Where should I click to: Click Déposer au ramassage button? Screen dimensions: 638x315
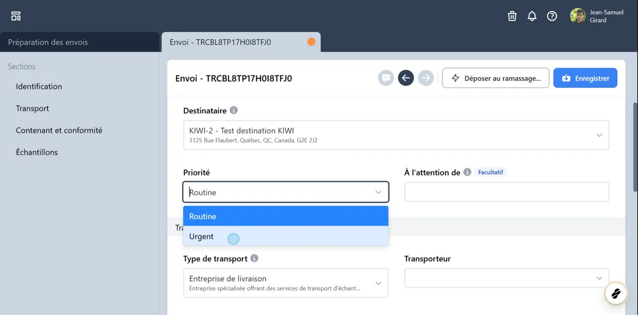coord(496,78)
